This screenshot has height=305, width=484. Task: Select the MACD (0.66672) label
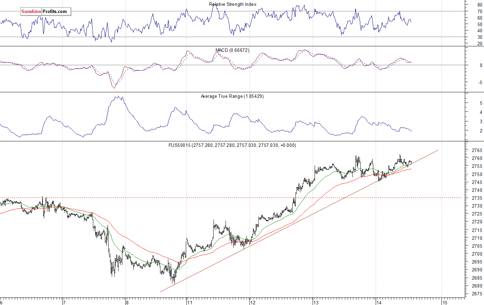point(232,50)
